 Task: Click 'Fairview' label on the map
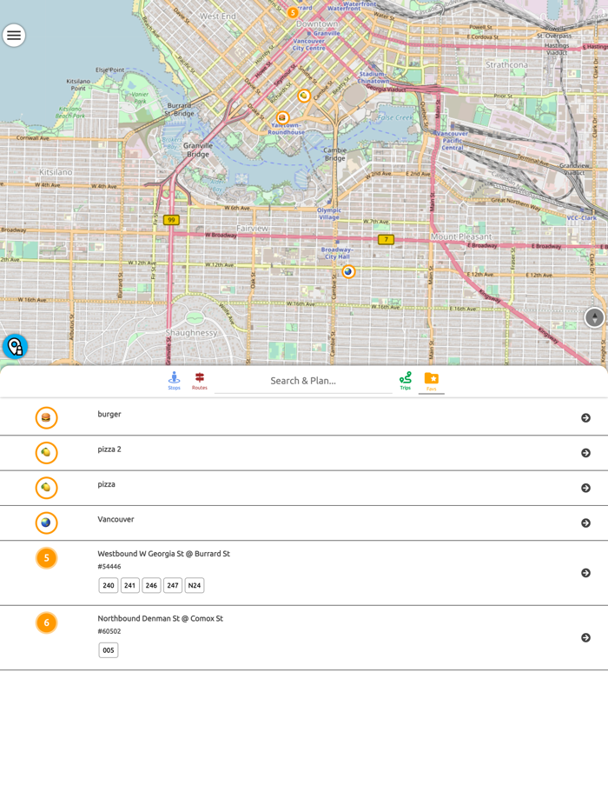pos(253,229)
